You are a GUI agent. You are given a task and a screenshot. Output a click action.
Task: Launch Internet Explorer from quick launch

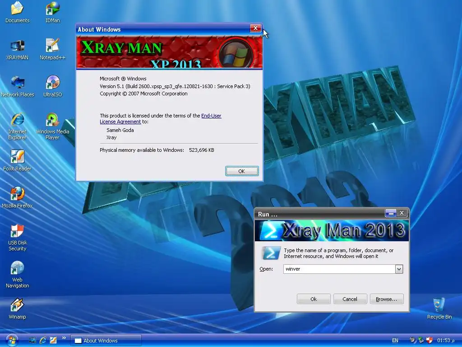coord(43,340)
